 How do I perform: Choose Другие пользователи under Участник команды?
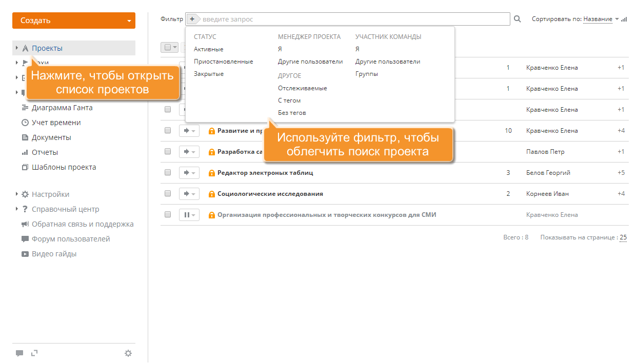(x=388, y=62)
